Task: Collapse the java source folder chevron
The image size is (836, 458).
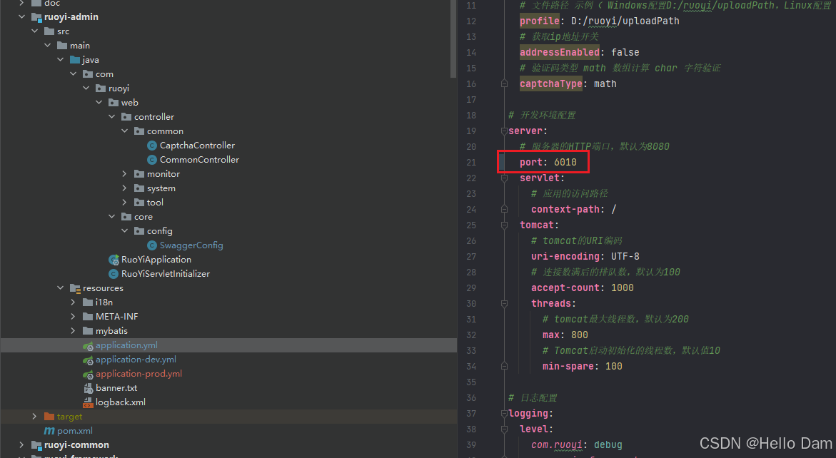Action: click(x=60, y=60)
